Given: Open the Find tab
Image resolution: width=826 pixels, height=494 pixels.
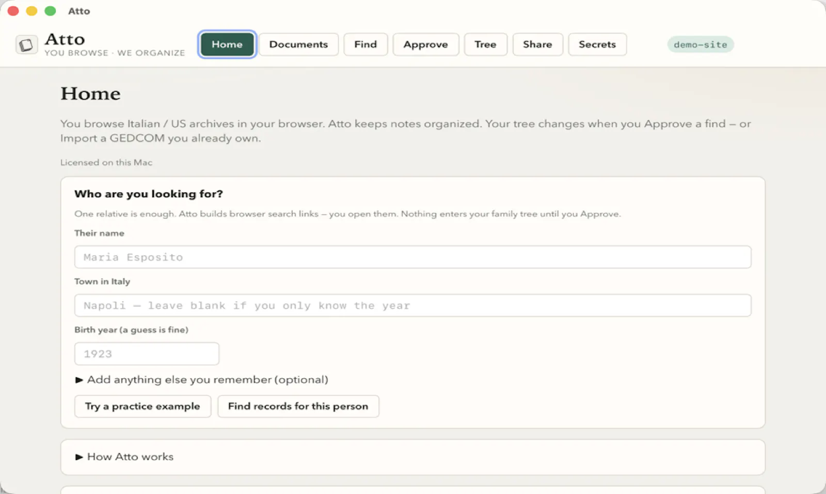Looking at the screenshot, I should (x=366, y=44).
